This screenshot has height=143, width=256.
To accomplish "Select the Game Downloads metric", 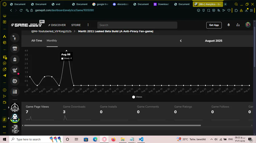I will click(77, 113).
